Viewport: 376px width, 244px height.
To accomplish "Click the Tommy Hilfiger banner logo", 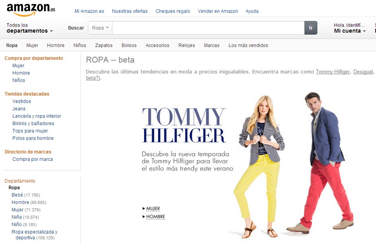I will pos(184,125).
